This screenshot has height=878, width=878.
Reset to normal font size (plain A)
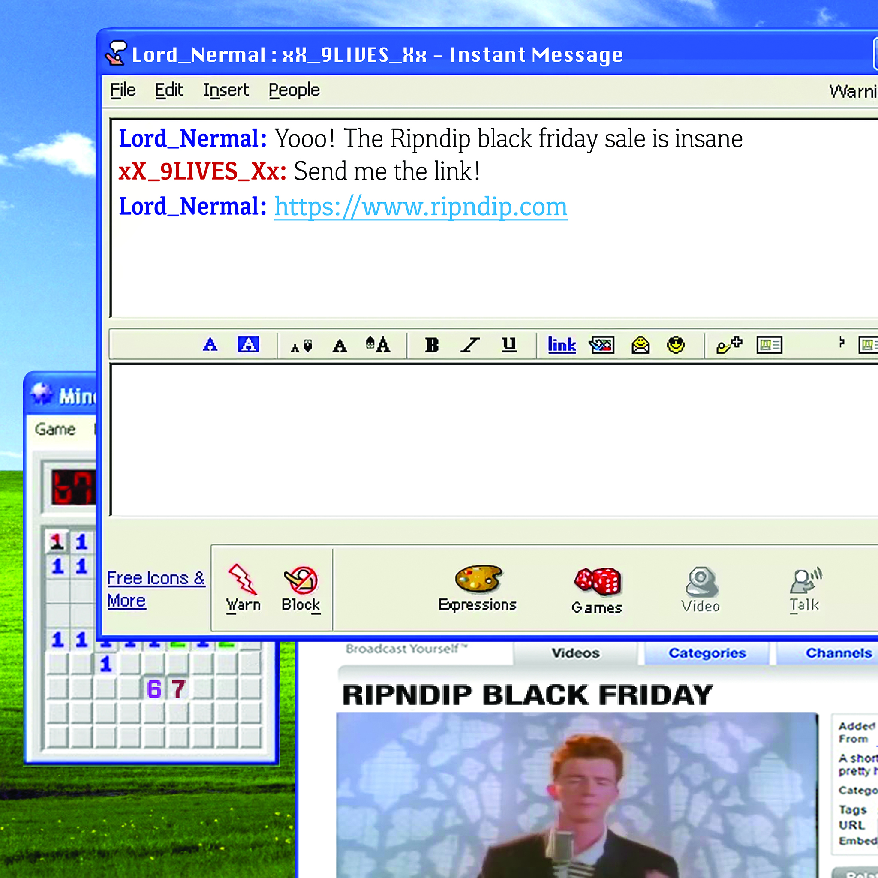[x=340, y=346]
